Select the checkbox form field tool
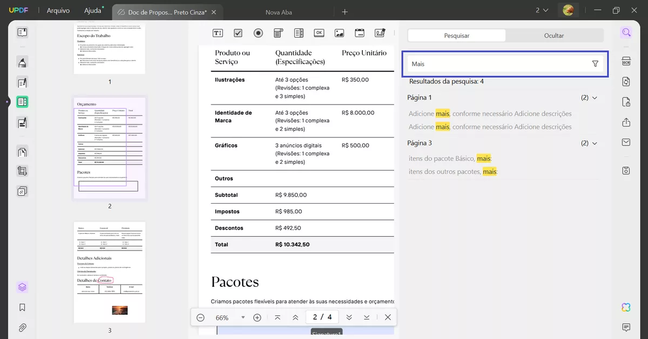Screen dimensions: 648x339 tap(238, 32)
